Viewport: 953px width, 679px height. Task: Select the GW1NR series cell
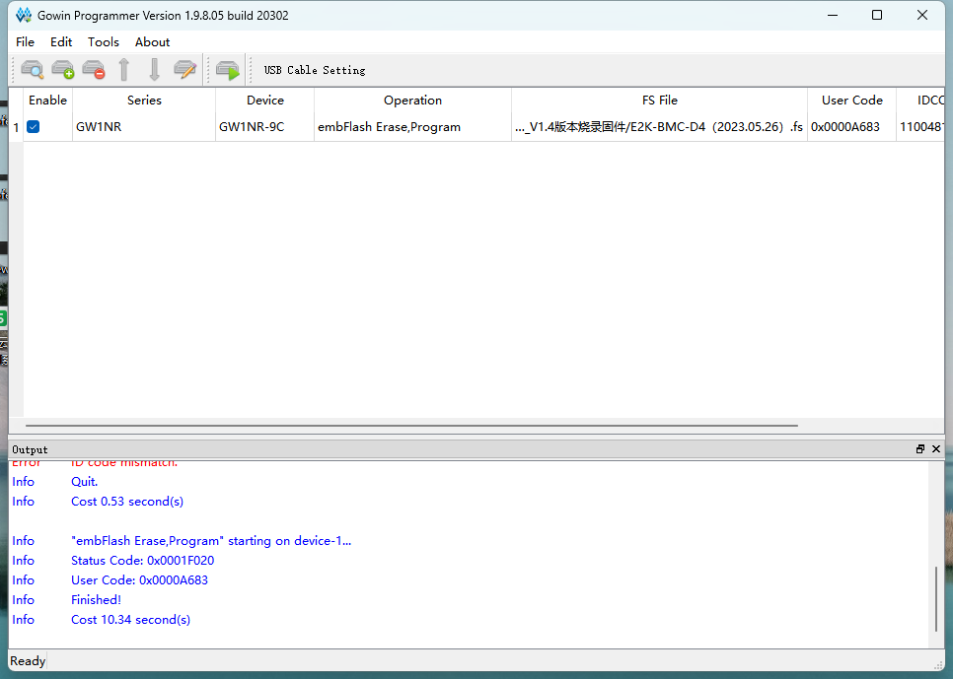coord(144,127)
